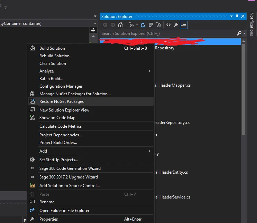The height and width of the screenshot is (223, 257).
Task: Select the file ending 'eaderRepository.cs'
Action: 172,123
